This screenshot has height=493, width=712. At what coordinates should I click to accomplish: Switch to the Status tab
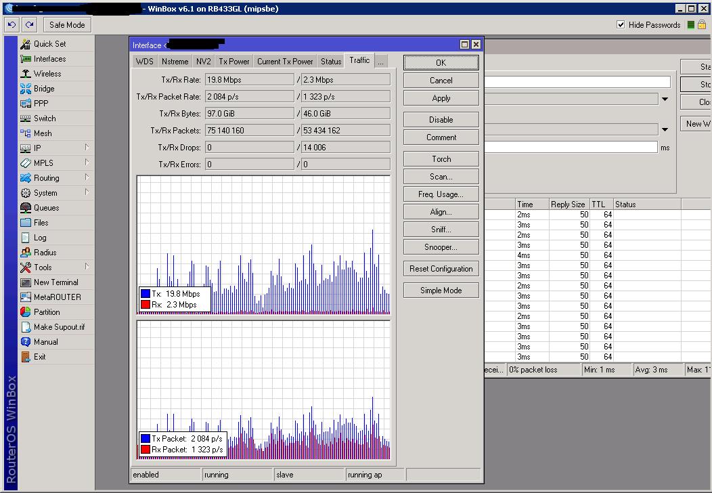331,61
